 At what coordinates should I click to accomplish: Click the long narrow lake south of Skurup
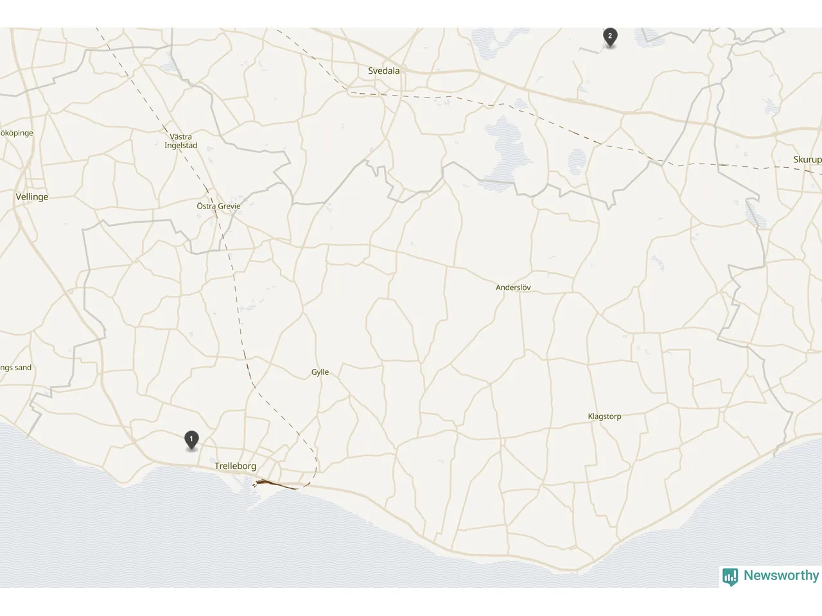click(x=756, y=214)
